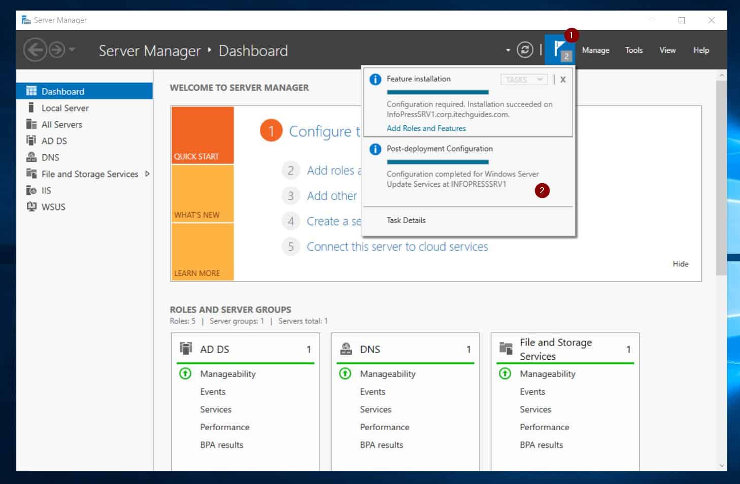
Task: Open the Manage menu
Action: pos(595,50)
